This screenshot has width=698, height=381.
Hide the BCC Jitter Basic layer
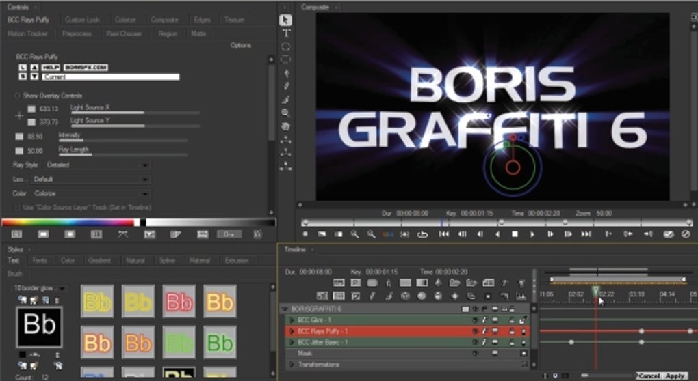[474, 342]
